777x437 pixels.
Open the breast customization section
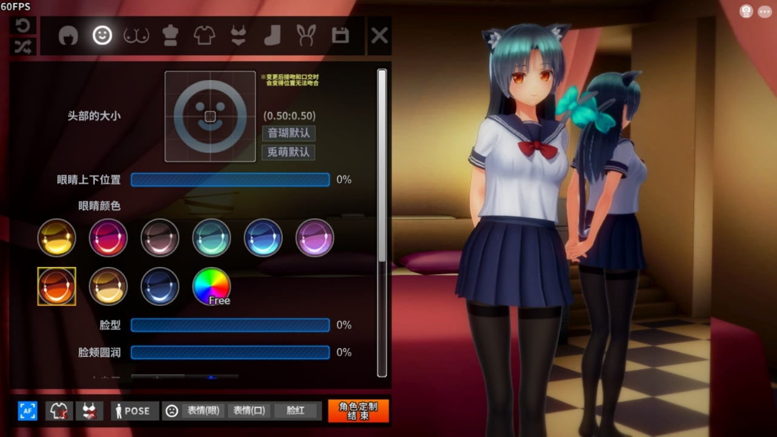coord(136,35)
